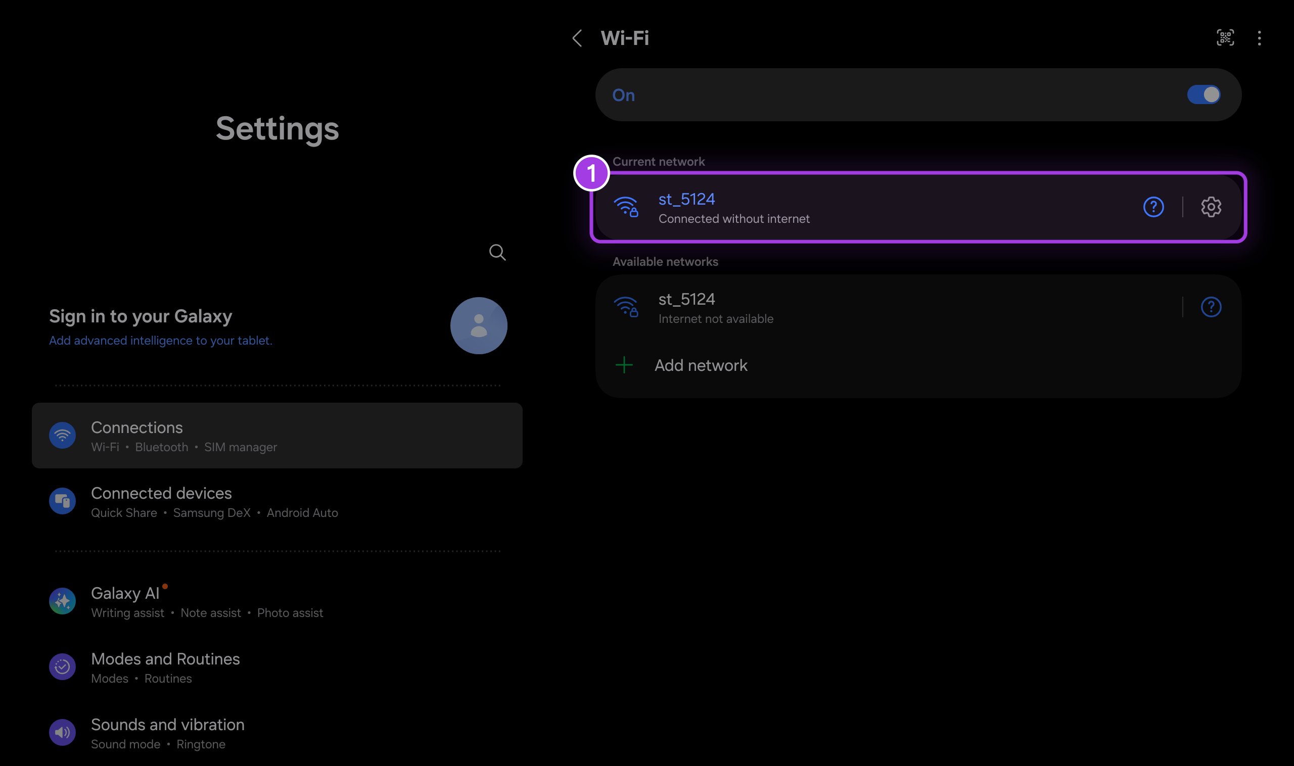Open Sounds and vibration settings
1294x766 pixels.
coord(277,733)
